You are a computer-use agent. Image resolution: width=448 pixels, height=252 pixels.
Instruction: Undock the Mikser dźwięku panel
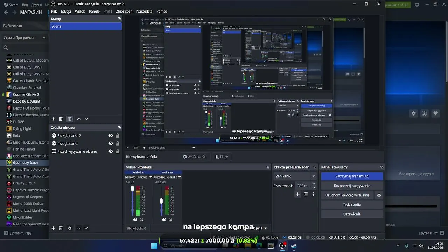(x=268, y=167)
